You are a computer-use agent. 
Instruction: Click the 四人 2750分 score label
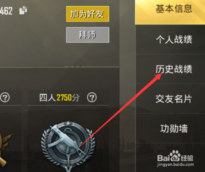pos(59,98)
